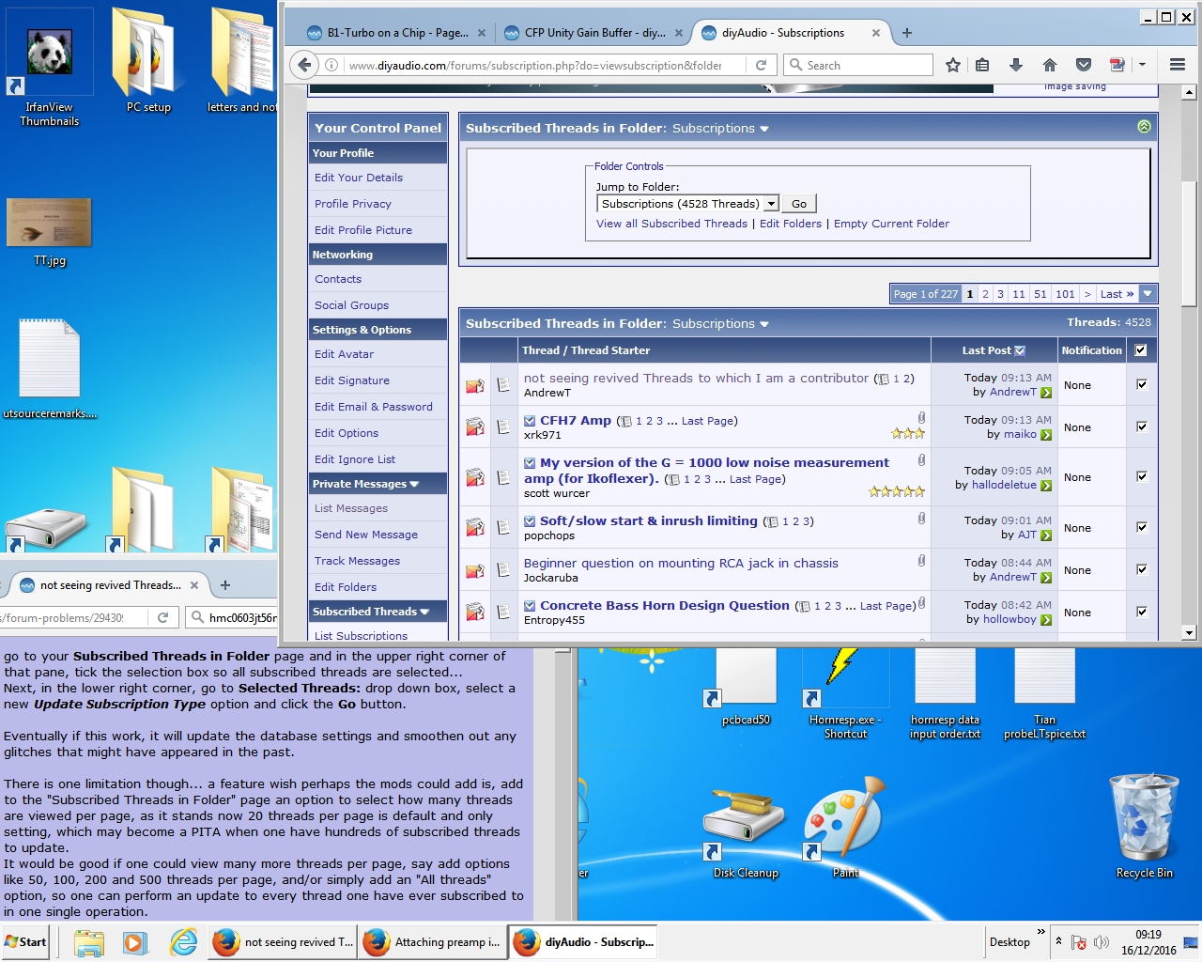Open page 2 of subscribed threads
This screenshot has height=962, width=1202.
tap(985, 294)
